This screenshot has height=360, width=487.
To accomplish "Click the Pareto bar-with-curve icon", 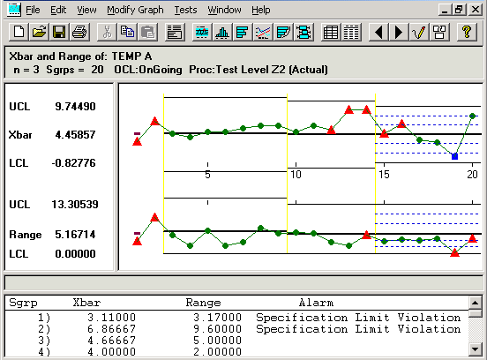I will [x=283, y=32].
